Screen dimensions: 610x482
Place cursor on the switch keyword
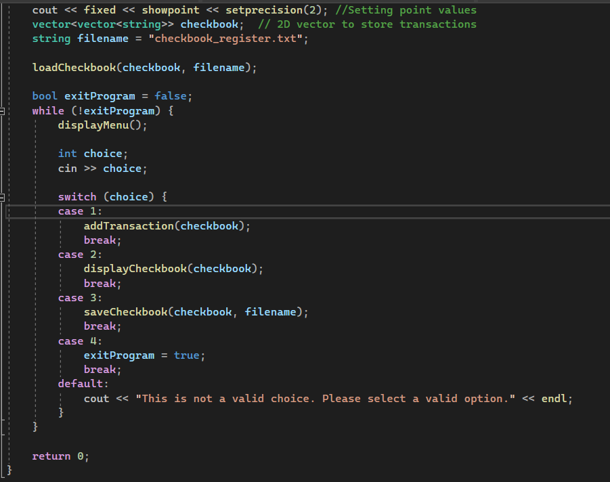77,196
